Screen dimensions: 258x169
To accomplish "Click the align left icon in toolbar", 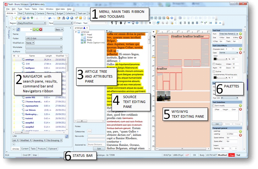I will [181, 23].
